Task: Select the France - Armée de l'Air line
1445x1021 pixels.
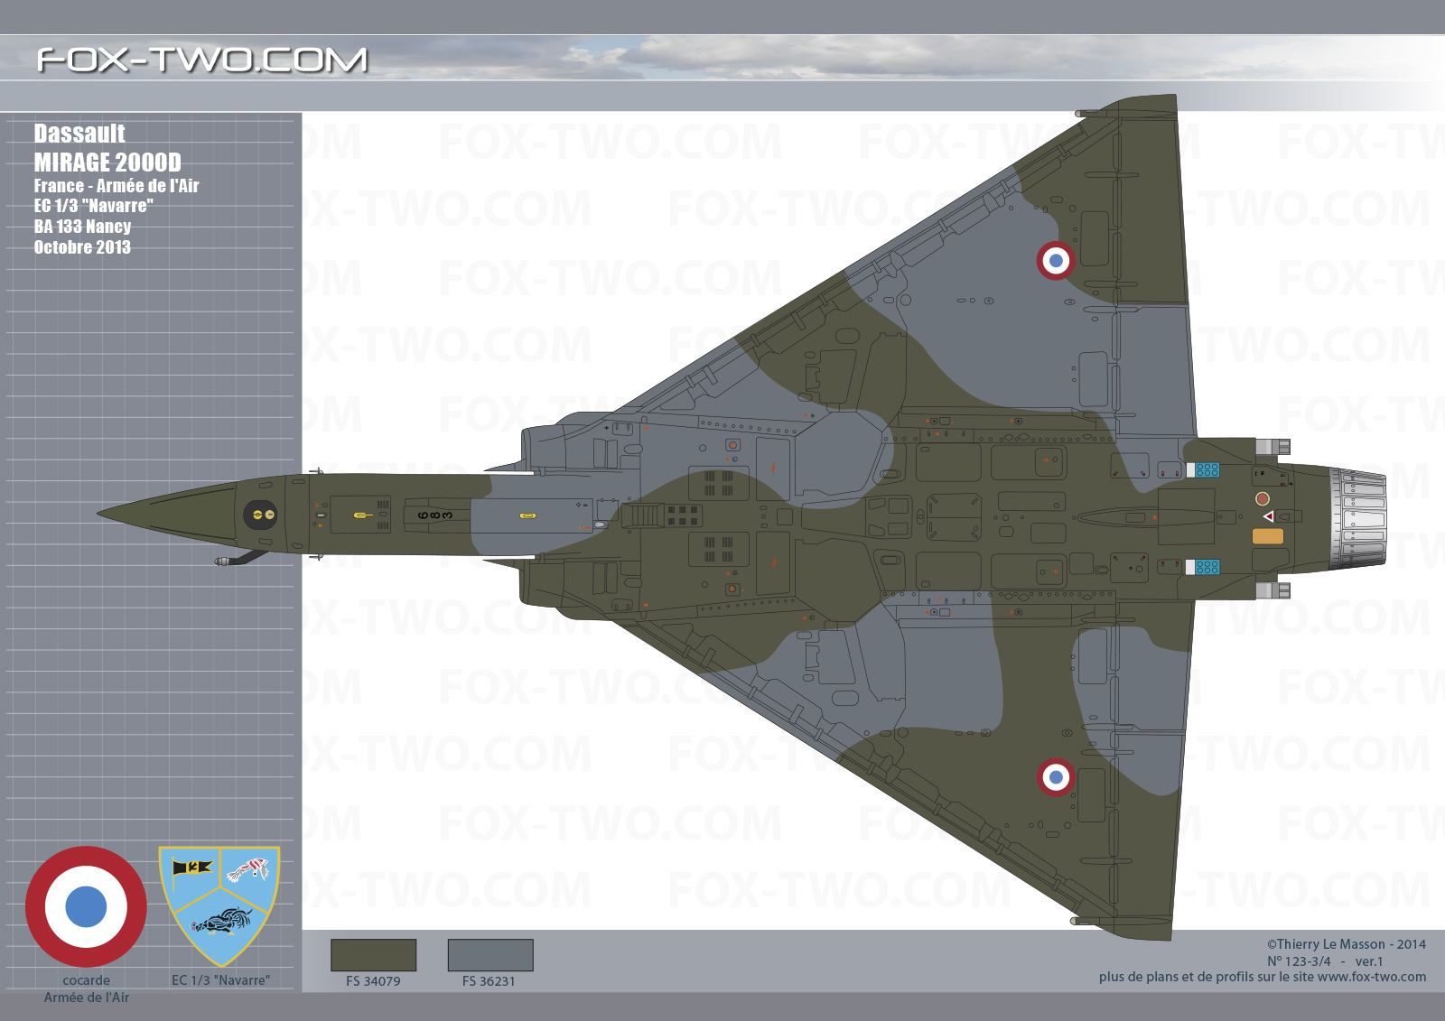Action: (x=117, y=186)
